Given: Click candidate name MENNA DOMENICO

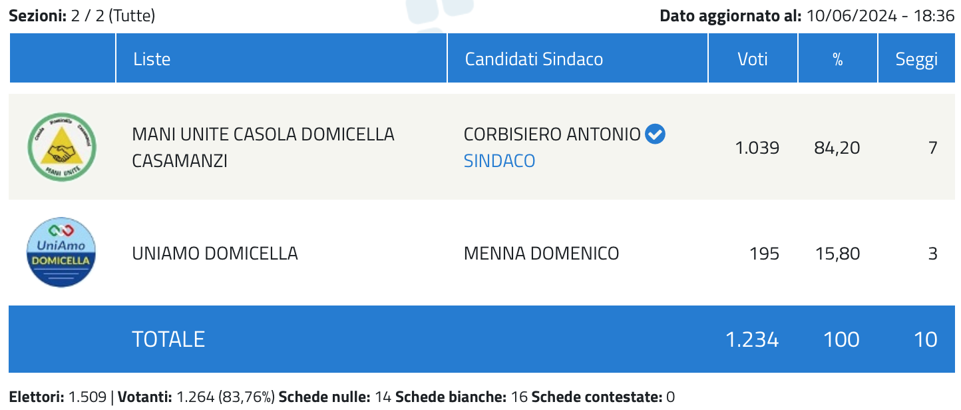Looking at the screenshot, I should pos(542,254).
